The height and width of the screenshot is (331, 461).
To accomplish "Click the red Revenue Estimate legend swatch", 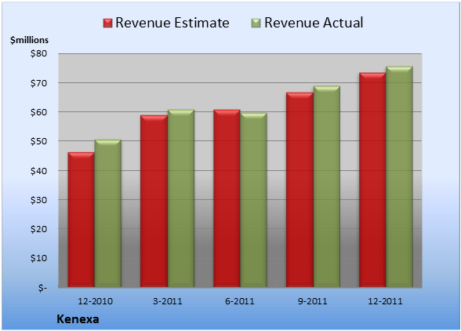I will 107,23.
